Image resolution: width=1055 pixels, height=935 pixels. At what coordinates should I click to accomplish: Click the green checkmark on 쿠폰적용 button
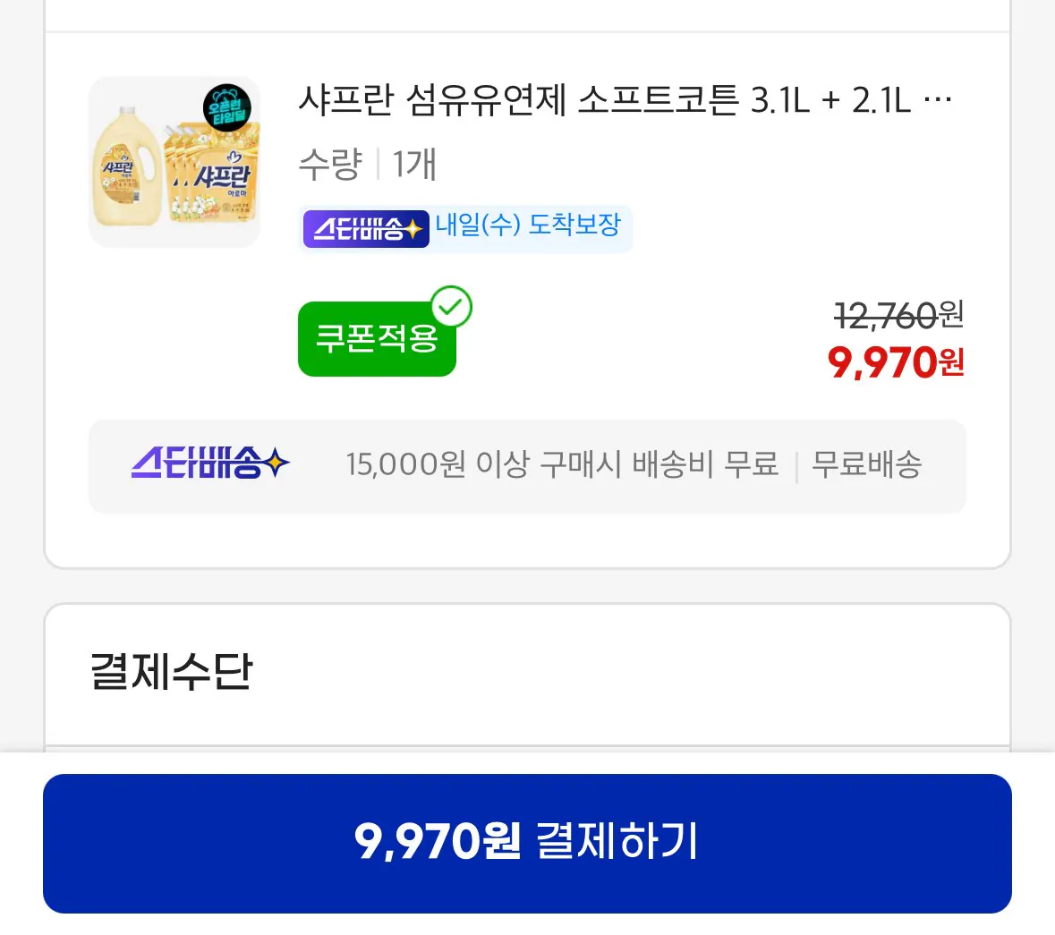coord(452,308)
